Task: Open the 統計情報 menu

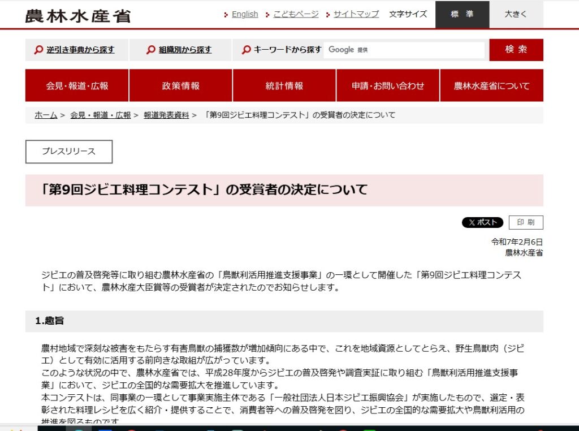Action: 284,86
